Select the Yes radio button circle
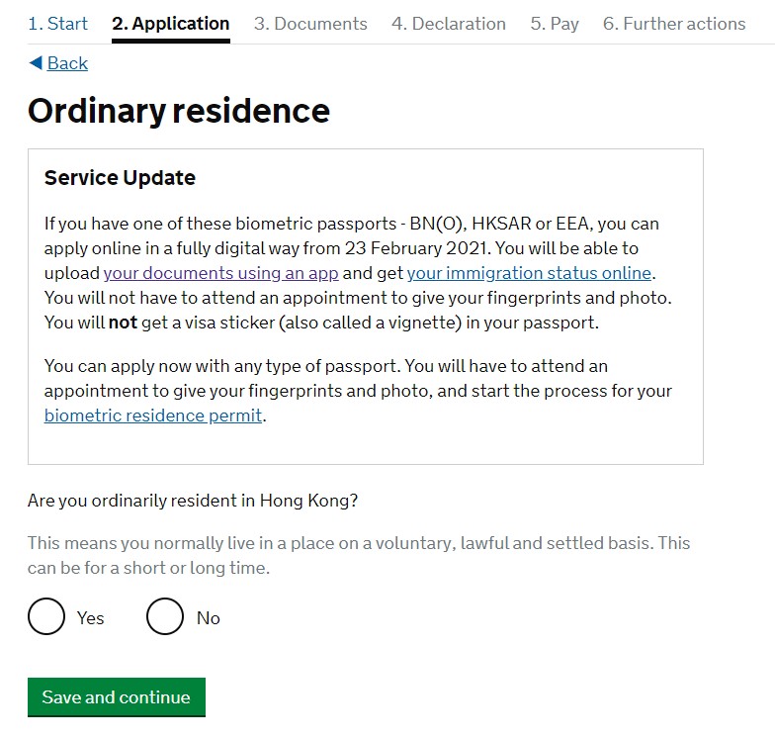 point(46,617)
